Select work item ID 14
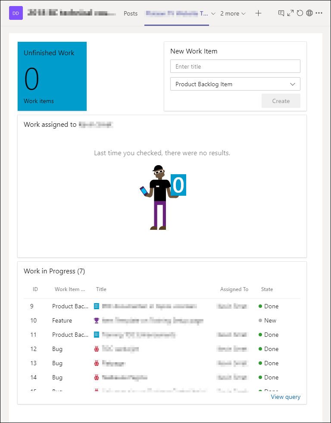 tap(34, 378)
